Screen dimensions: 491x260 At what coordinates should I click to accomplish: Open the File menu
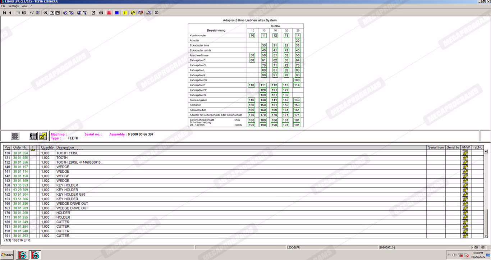click(3, 6)
